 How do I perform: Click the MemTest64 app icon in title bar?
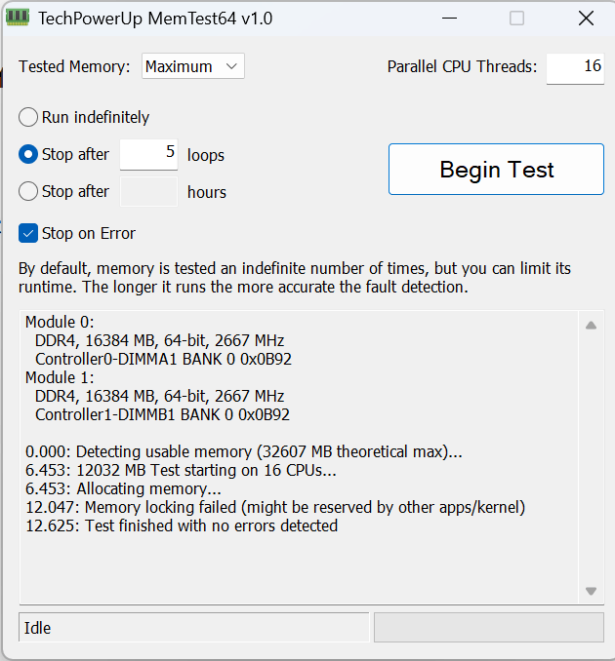click(18, 18)
